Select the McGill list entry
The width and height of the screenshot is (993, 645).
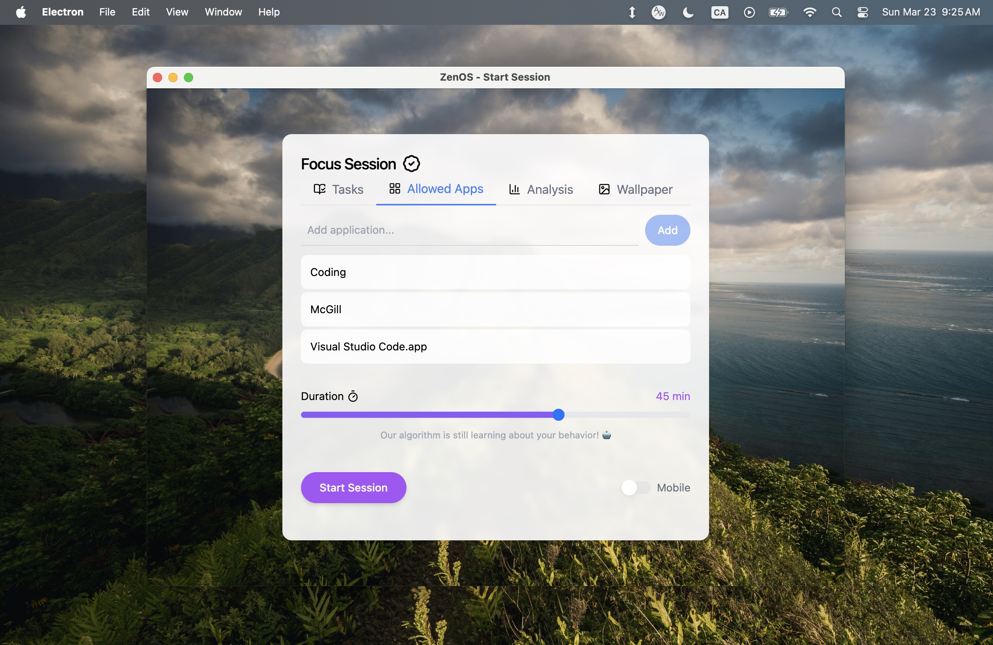[x=495, y=309]
